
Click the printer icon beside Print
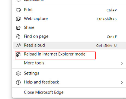click(x=18, y=10)
